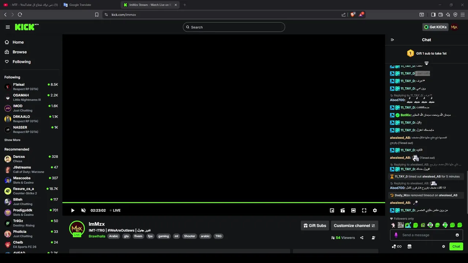This screenshot has width=468, height=263.
Task: Click the user icon beside the share icon
Action: (x=373, y=238)
